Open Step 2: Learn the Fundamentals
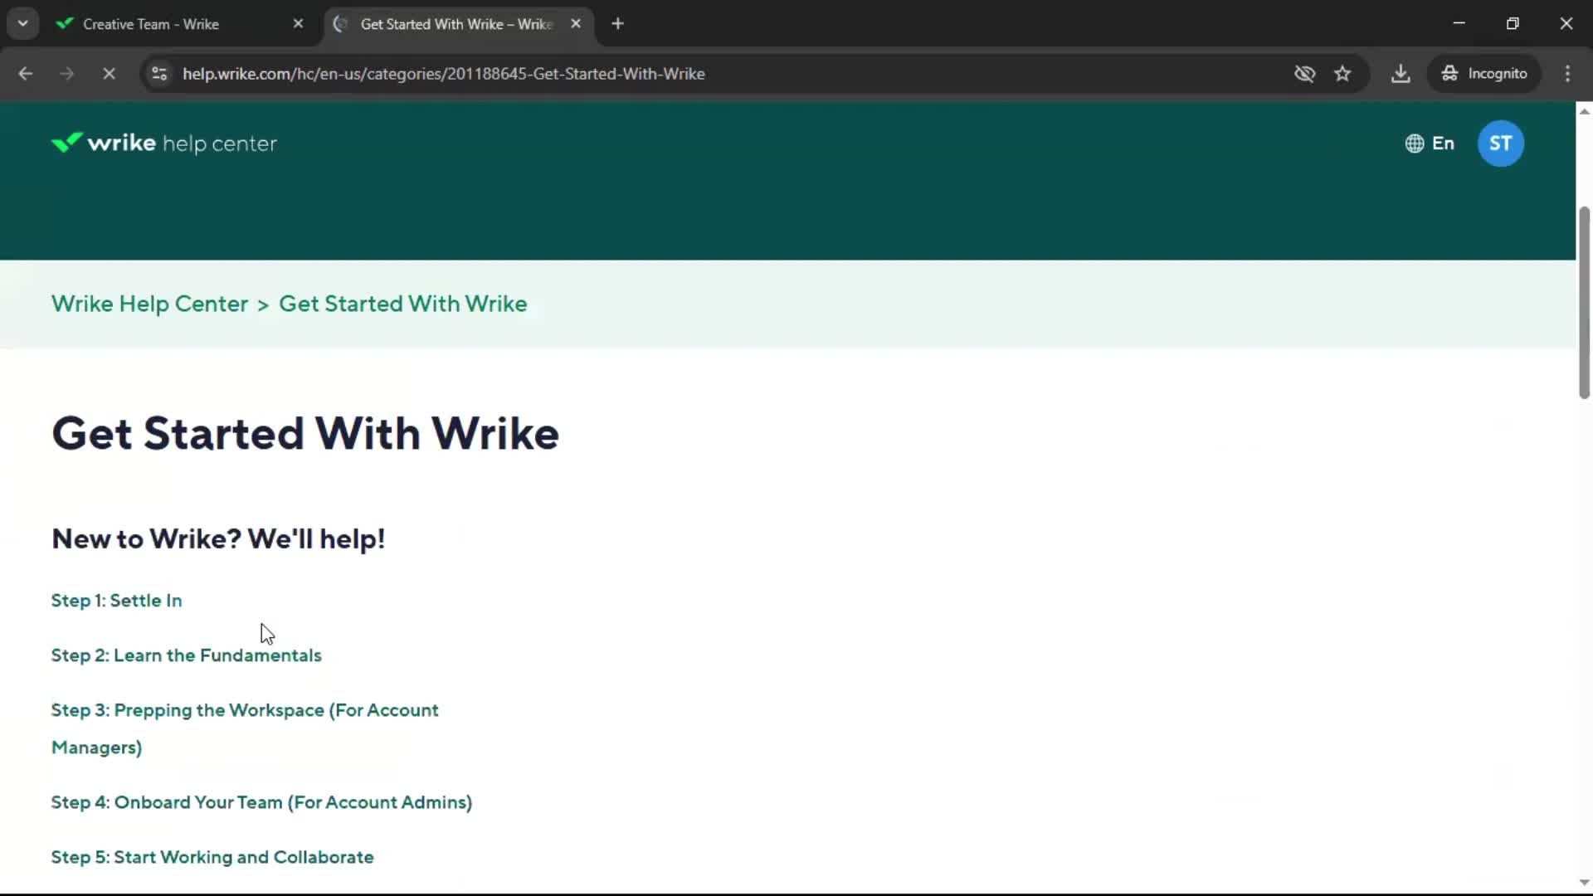Screen dimensions: 1593x896 click(x=186, y=655)
